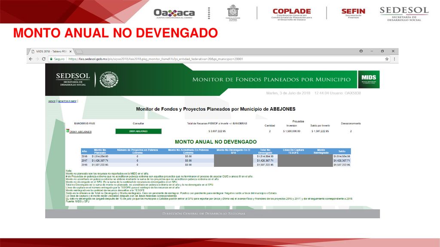Click the Oaxaca logo in slide header

tap(174, 13)
